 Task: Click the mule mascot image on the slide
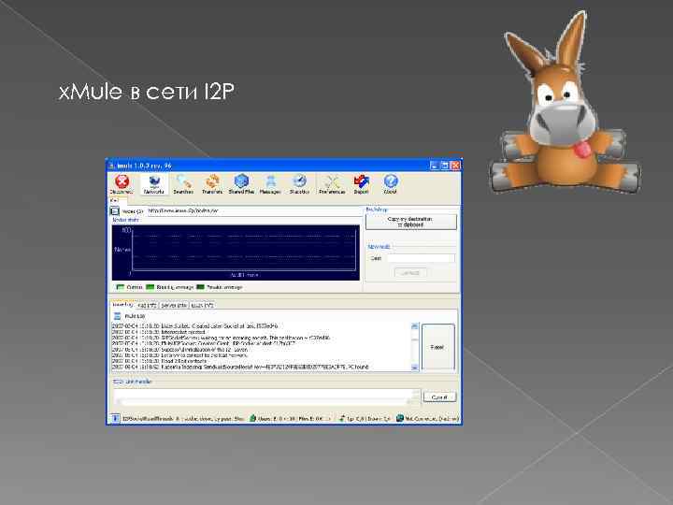point(565,103)
